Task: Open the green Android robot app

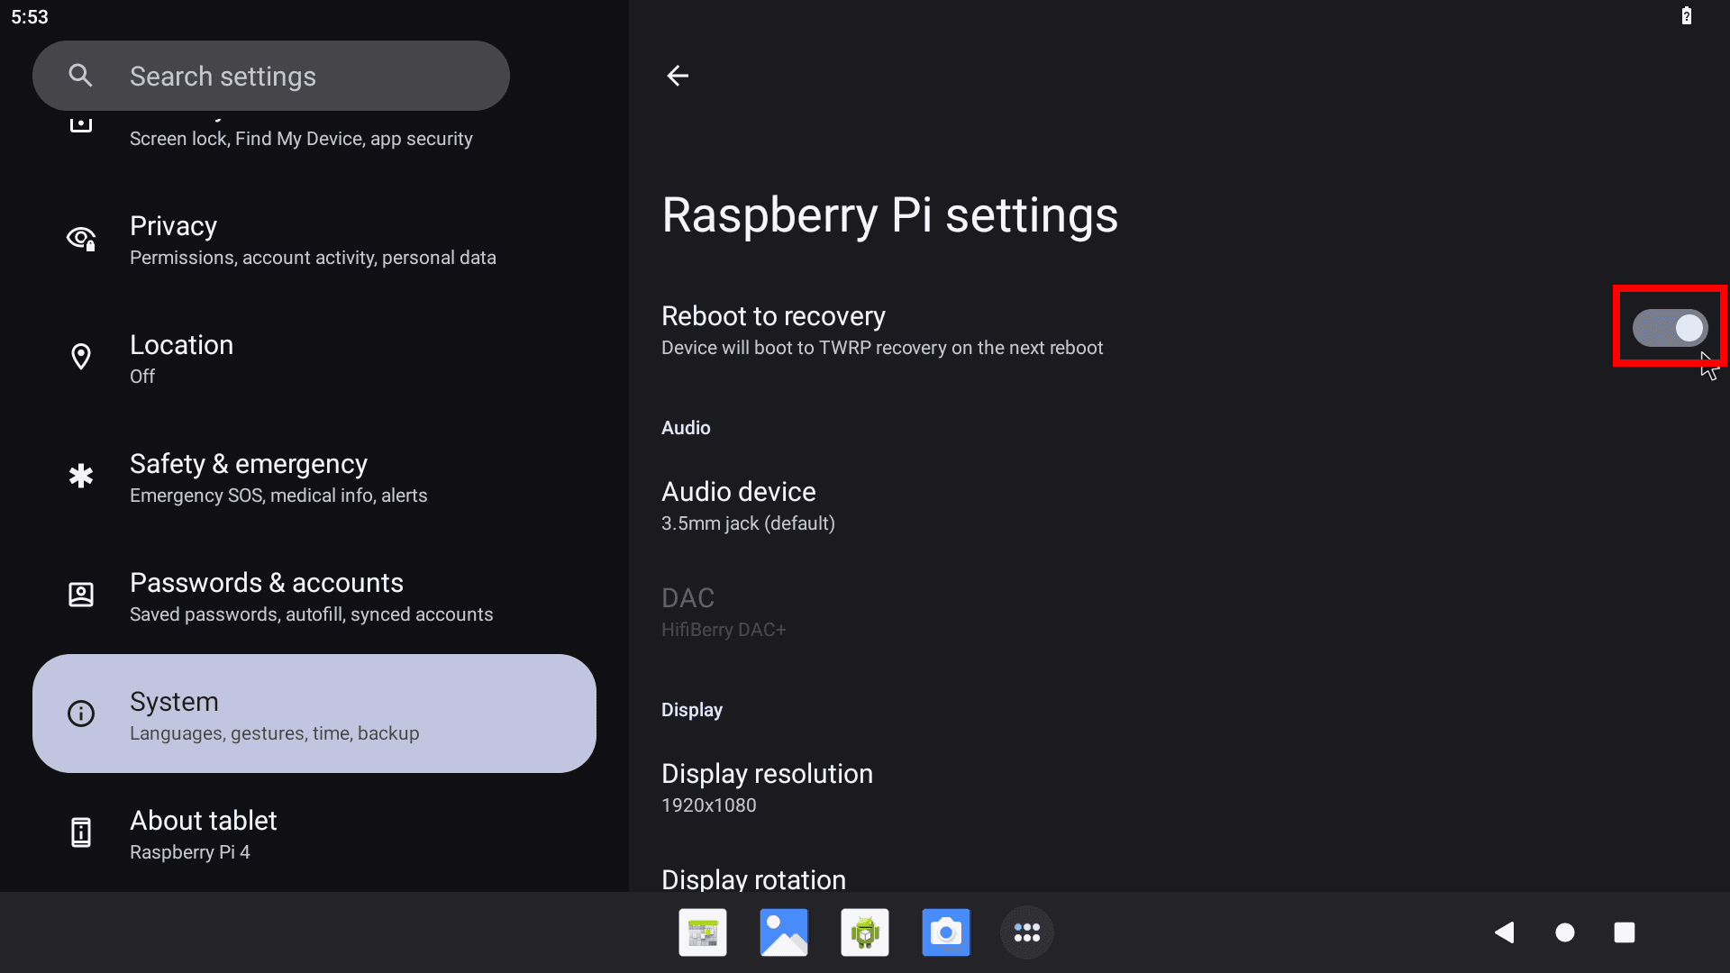Action: 865,932
